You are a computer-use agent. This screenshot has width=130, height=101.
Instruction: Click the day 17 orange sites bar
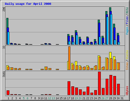coord(69,58)
